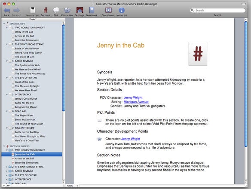The width and height of the screenshot is (251, 189).
Task: Open the Notebook toolbar icon
Action: click(92, 10)
